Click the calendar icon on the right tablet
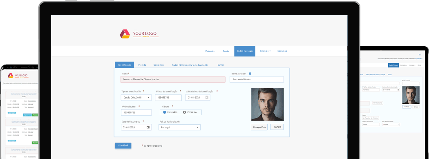This screenshot has width=429, height=159. tap(398, 90)
